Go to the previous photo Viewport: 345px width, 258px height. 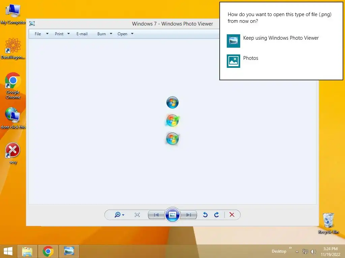[156, 215]
